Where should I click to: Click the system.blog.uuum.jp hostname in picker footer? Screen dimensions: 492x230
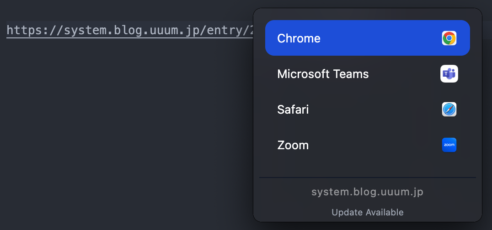pyautogui.click(x=367, y=192)
